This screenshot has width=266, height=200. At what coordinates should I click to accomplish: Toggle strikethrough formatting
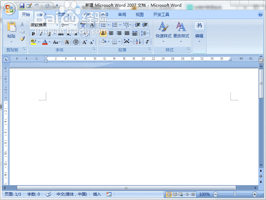coord(61,34)
